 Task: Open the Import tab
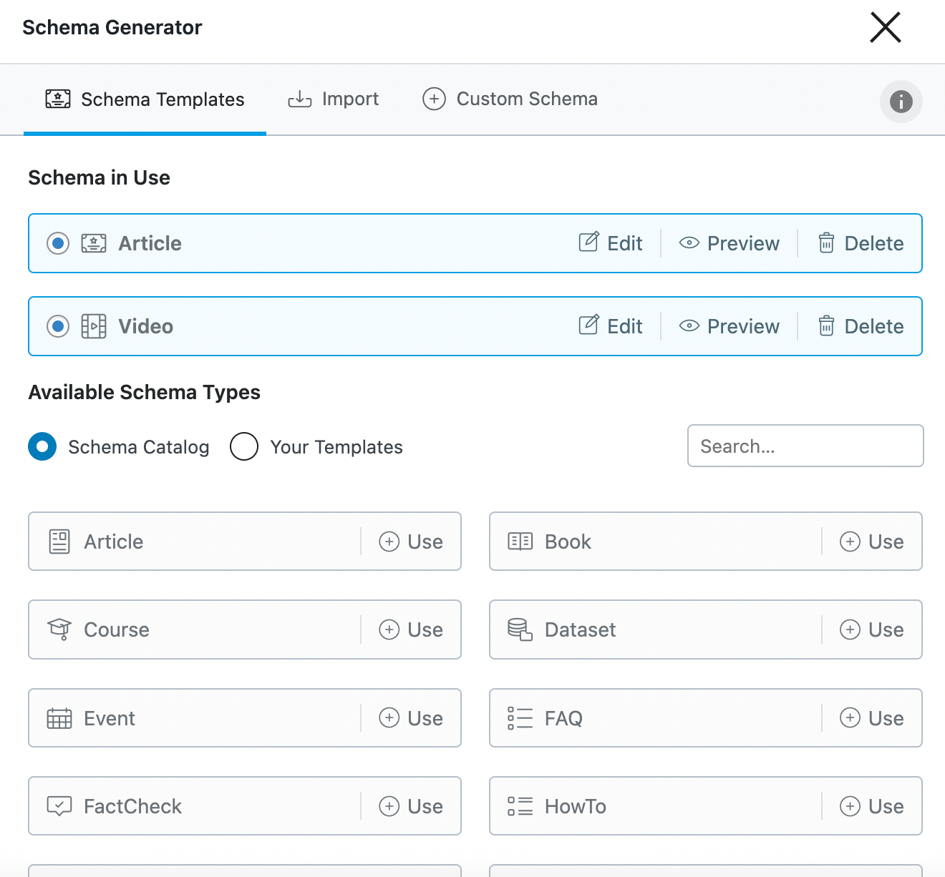click(x=333, y=99)
